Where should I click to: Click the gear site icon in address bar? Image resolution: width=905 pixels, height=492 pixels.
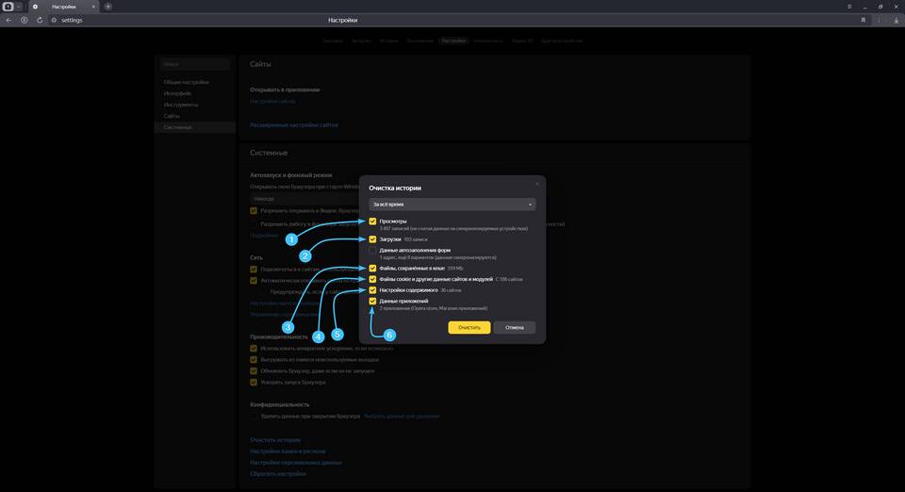55,20
